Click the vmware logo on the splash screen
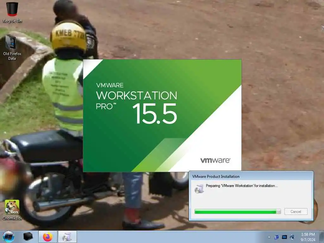The height and width of the screenshot is (243, 324). pos(215,160)
